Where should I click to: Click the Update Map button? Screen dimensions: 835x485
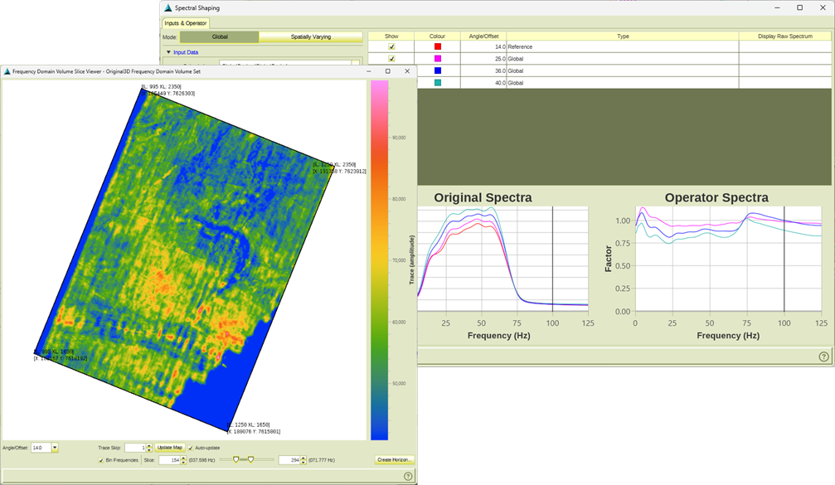170,448
